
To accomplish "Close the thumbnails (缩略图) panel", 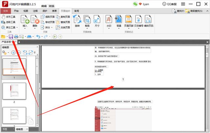I will tap(37, 47).
